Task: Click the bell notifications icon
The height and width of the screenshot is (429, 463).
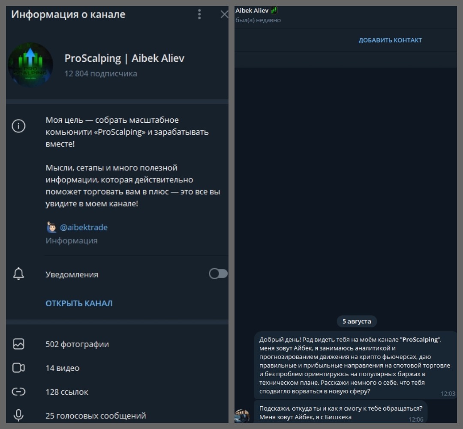Action: click(18, 274)
